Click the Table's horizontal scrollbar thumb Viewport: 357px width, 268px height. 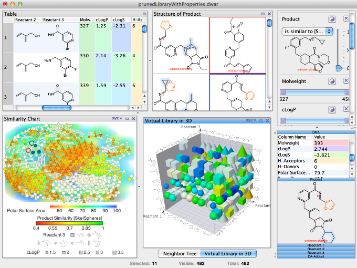(x=57, y=108)
